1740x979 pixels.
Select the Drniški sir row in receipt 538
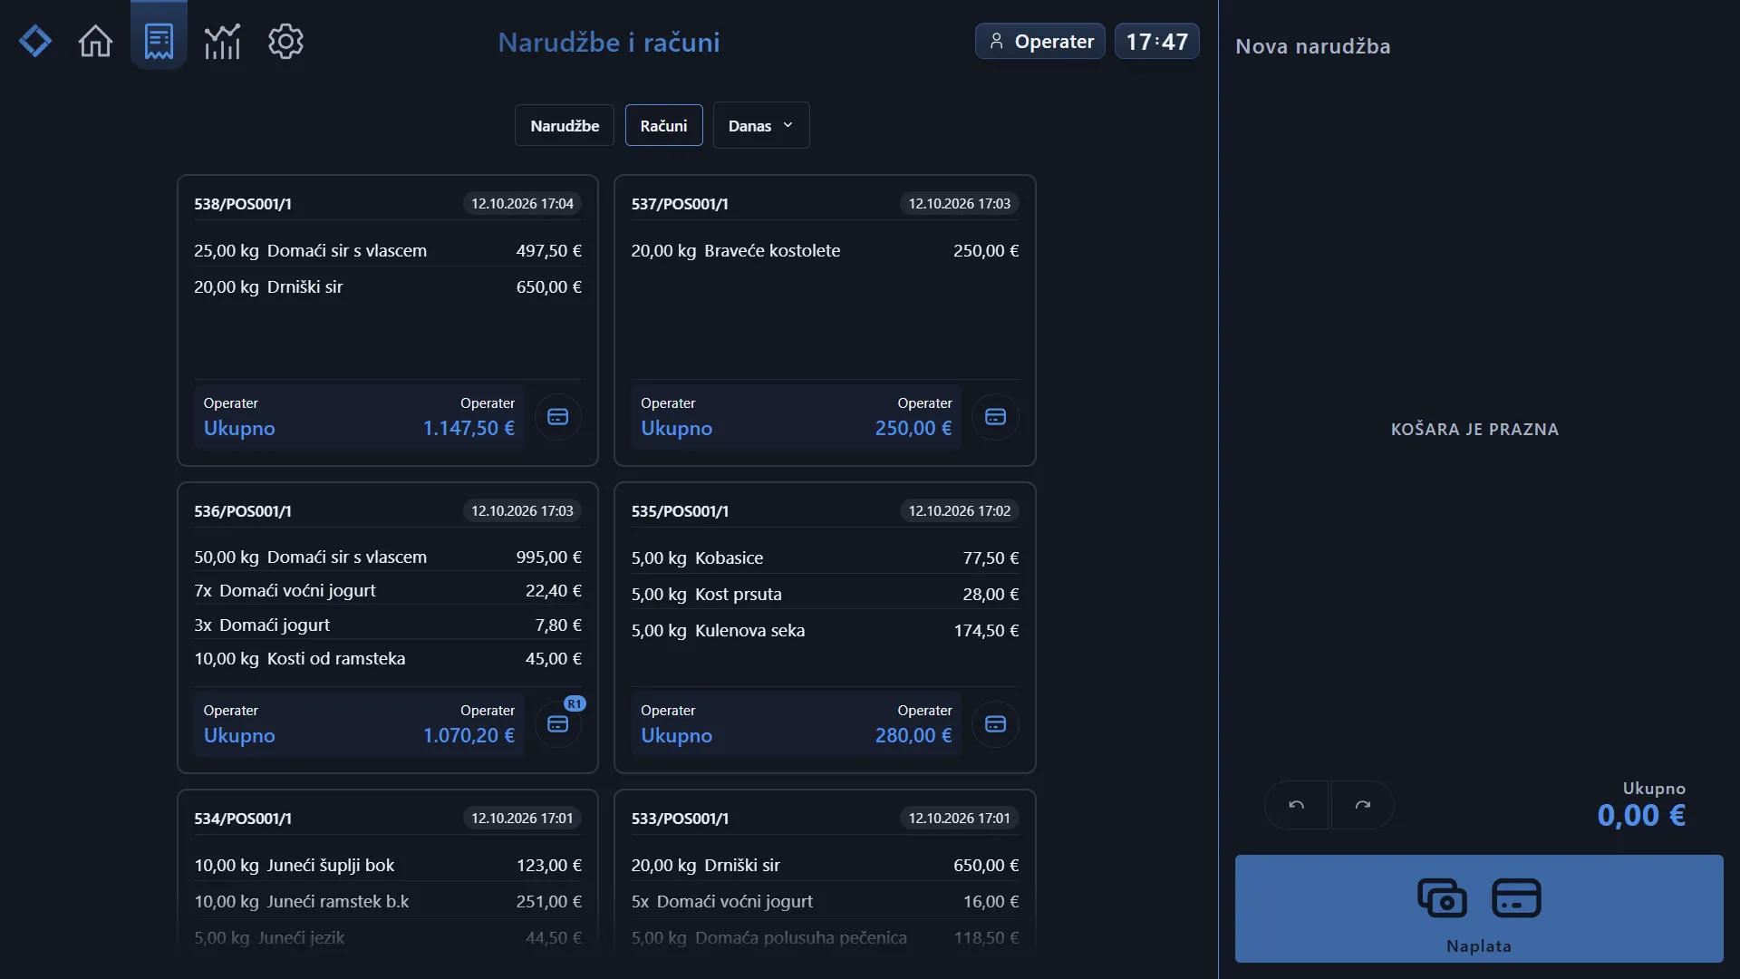(x=388, y=287)
